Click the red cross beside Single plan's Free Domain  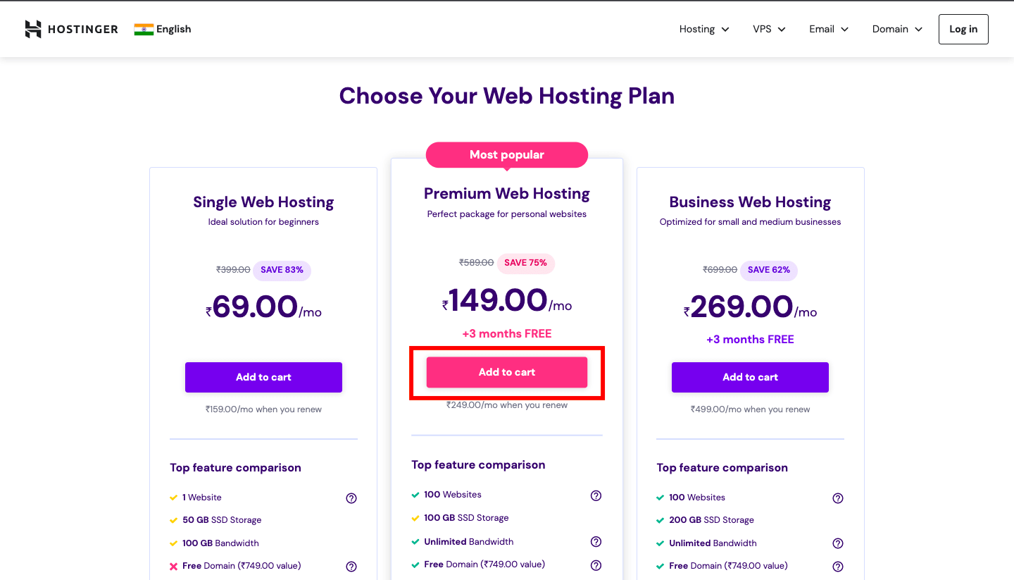pyautogui.click(x=173, y=566)
